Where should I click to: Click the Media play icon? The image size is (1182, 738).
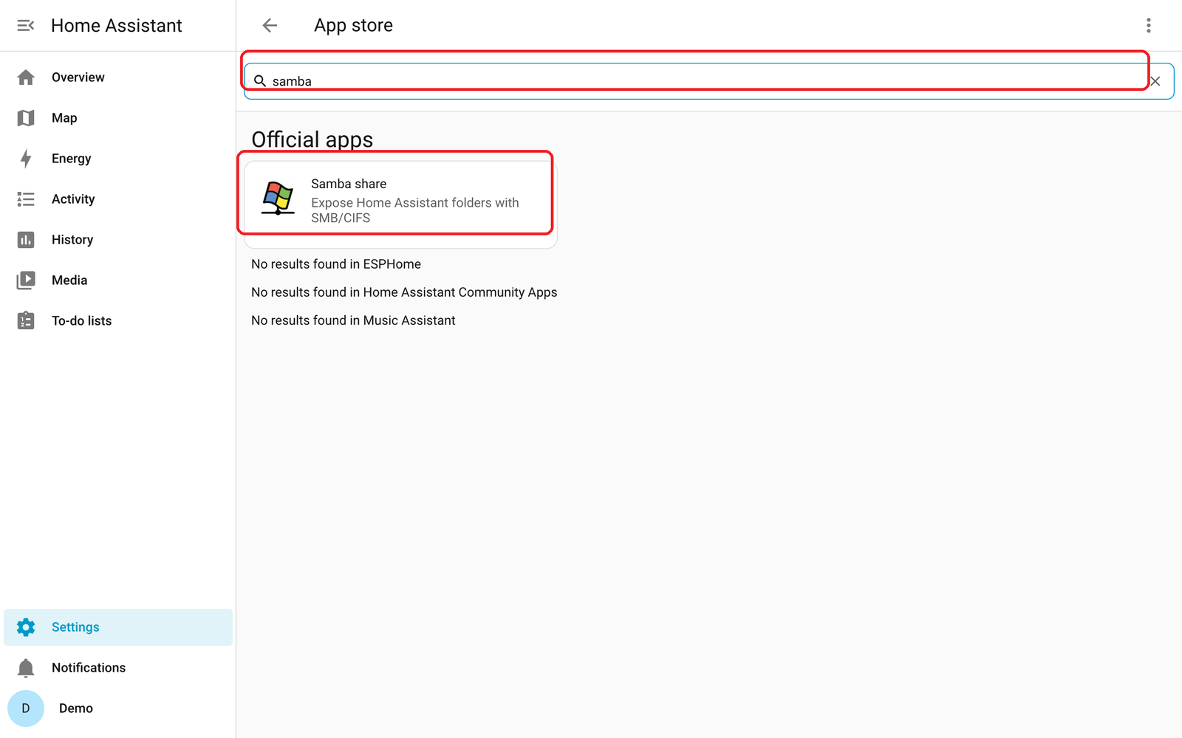pyautogui.click(x=26, y=280)
